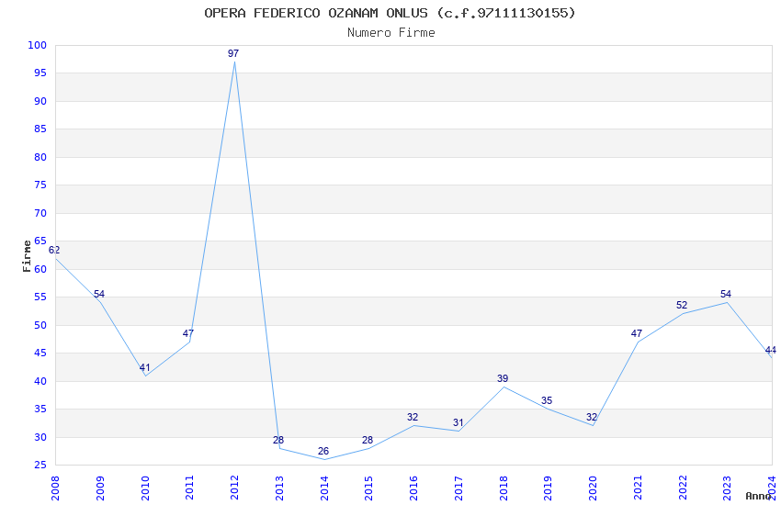Screen dimensions: 781x505
Task: Click the 52 data label at 2022
Action: pyautogui.click(x=682, y=305)
